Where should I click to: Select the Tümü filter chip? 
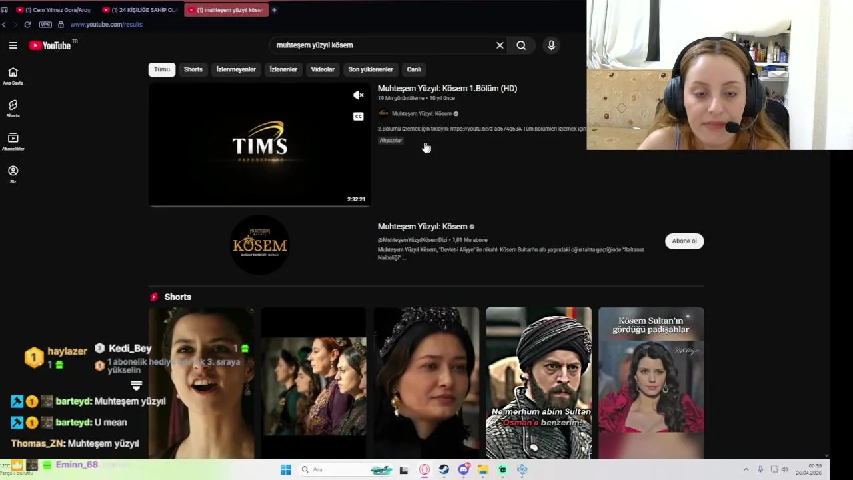click(x=162, y=69)
